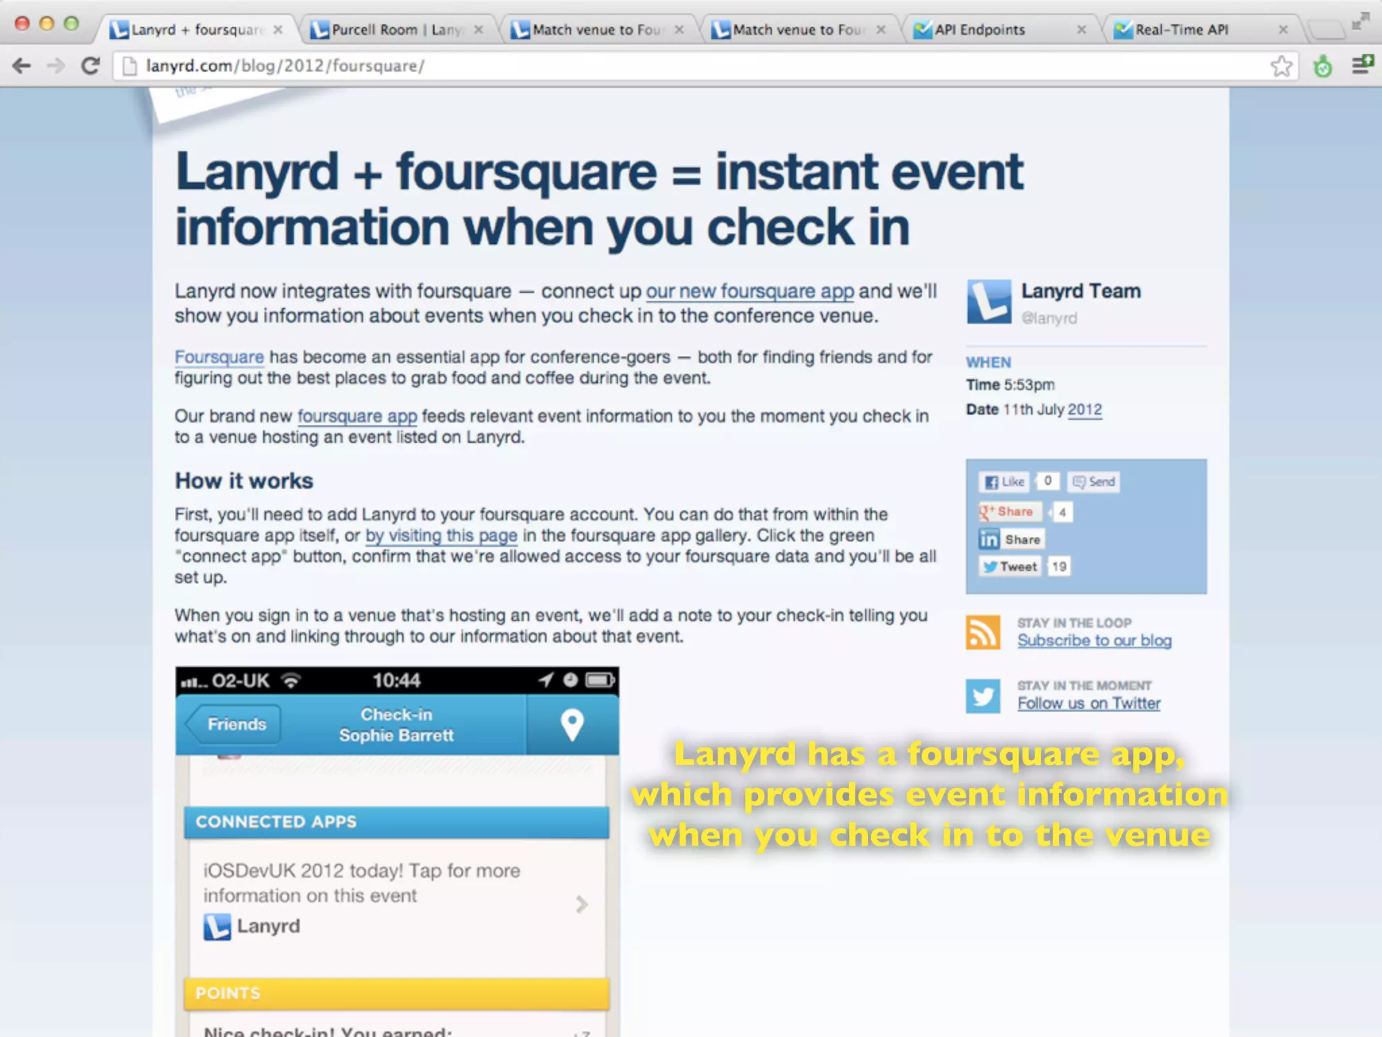The width and height of the screenshot is (1382, 1037).
Task: Click the Google+ Share button
Action: point(1010,512)
